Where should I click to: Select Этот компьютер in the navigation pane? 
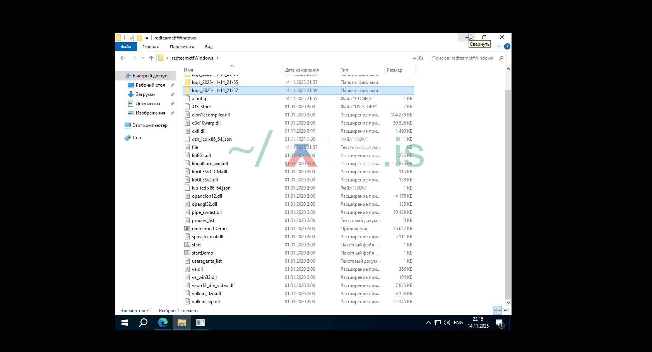[x=150, y=125]
